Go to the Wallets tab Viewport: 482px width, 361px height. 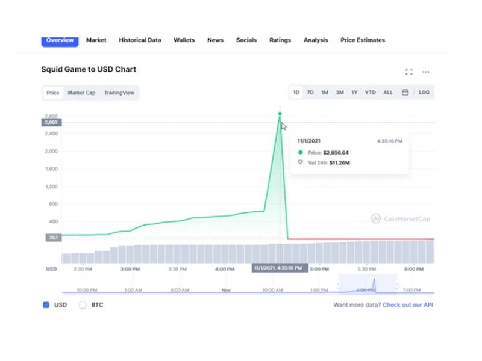point(184,40)
